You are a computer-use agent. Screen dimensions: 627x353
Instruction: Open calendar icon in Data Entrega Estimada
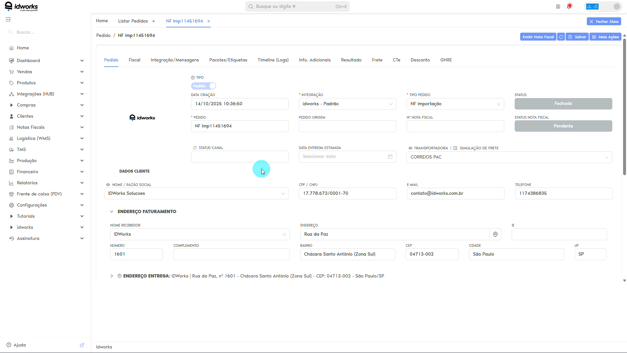pyautogui.click(x=390, y=157)
